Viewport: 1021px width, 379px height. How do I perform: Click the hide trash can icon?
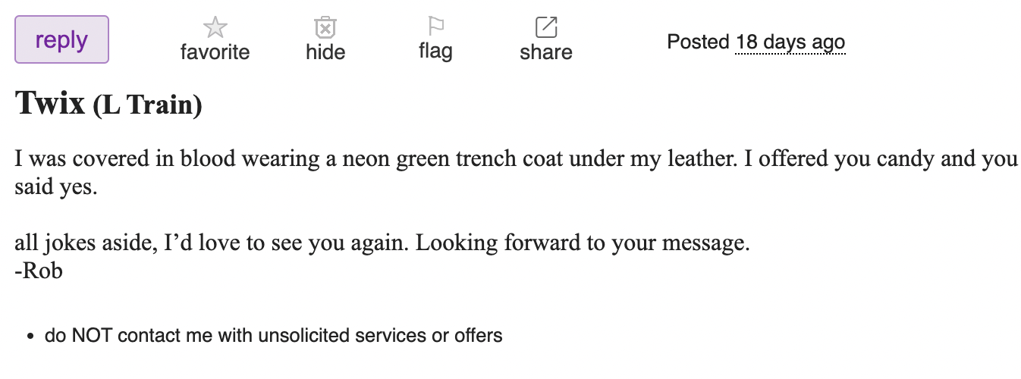tap(325, 28)
